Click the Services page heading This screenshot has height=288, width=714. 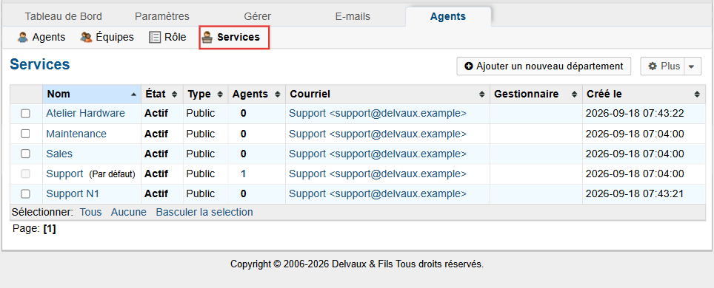(39, 64)
